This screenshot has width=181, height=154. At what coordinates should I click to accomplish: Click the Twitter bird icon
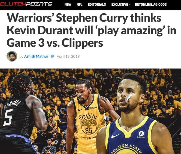[53, 56]
